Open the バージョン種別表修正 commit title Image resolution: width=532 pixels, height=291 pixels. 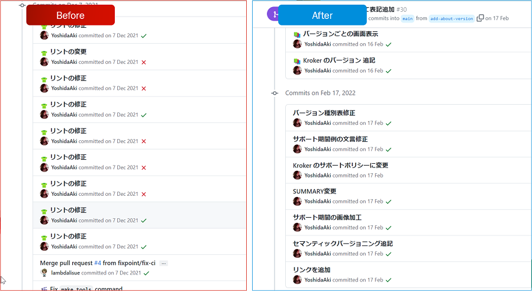(324, 113)
